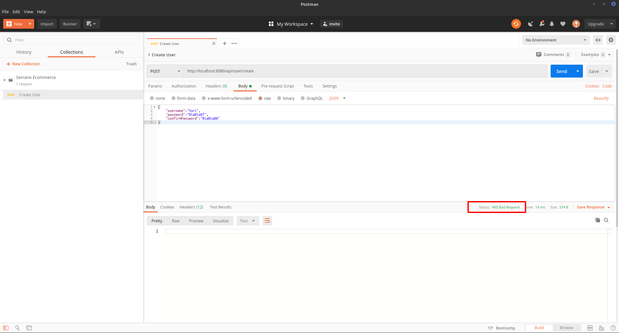
Task: Switch to the History sidebar tab
Action: pyautogui.click(x=24, y=52)
